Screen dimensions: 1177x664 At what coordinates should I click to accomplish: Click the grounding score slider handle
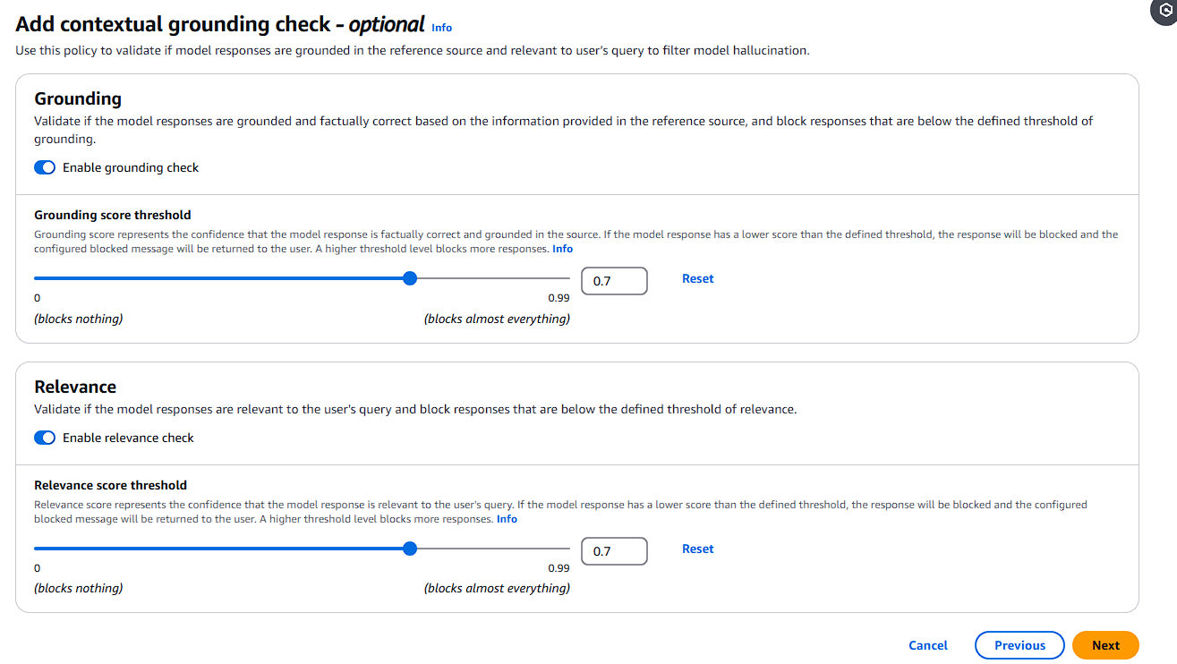(410, 278)
